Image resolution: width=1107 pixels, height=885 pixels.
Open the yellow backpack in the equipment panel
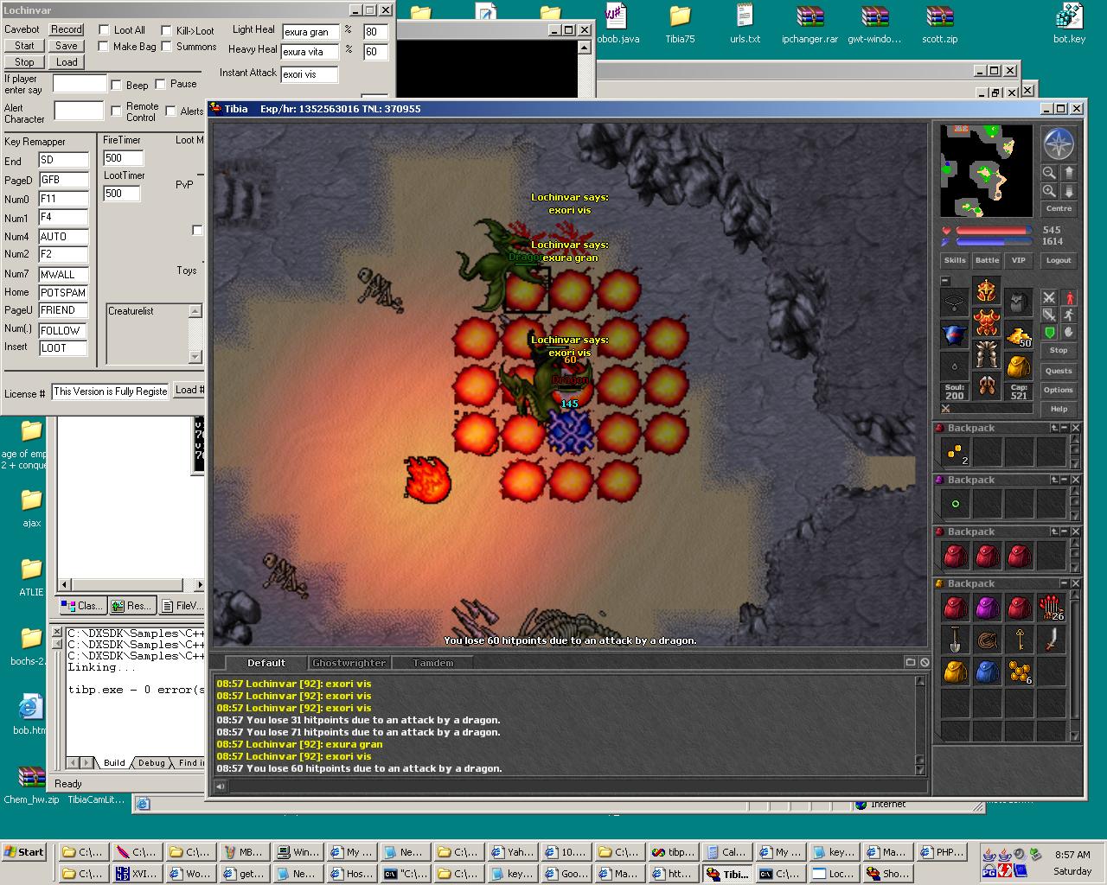pyautogui.click(x=1019, y=366)
